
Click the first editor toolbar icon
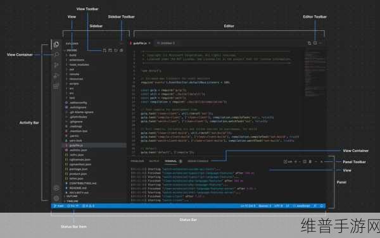[x=310, y=43]
